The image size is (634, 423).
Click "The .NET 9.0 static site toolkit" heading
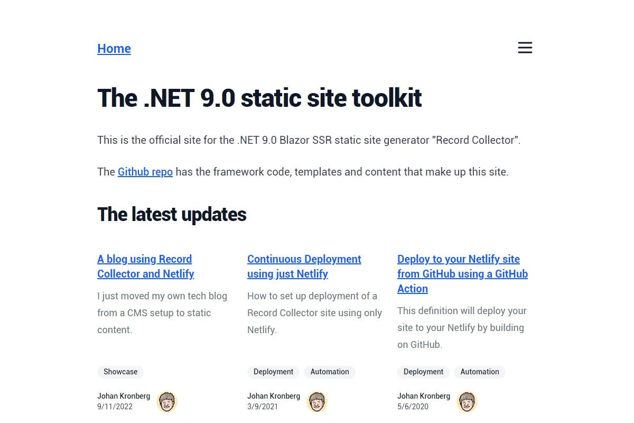(x=259, y=98)
